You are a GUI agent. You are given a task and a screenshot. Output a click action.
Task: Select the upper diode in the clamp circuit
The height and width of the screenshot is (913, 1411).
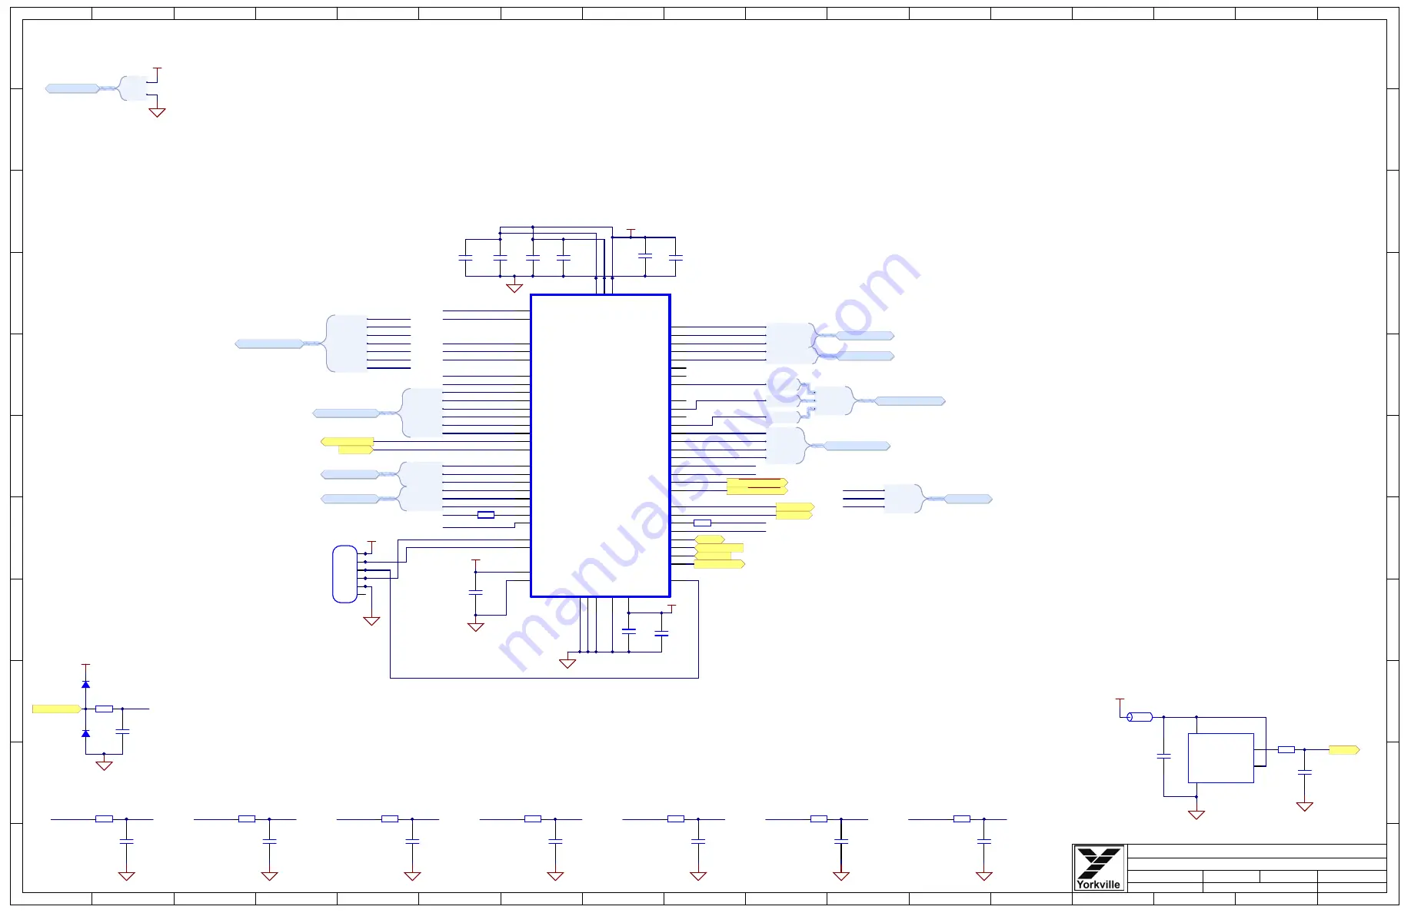pyautogui.click(x=85, y=684)
